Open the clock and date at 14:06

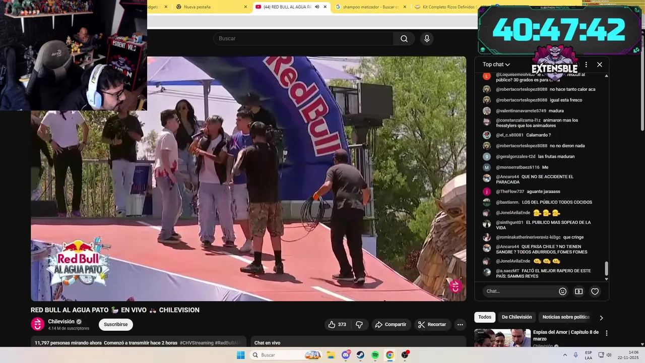click(x=627, y=355)
